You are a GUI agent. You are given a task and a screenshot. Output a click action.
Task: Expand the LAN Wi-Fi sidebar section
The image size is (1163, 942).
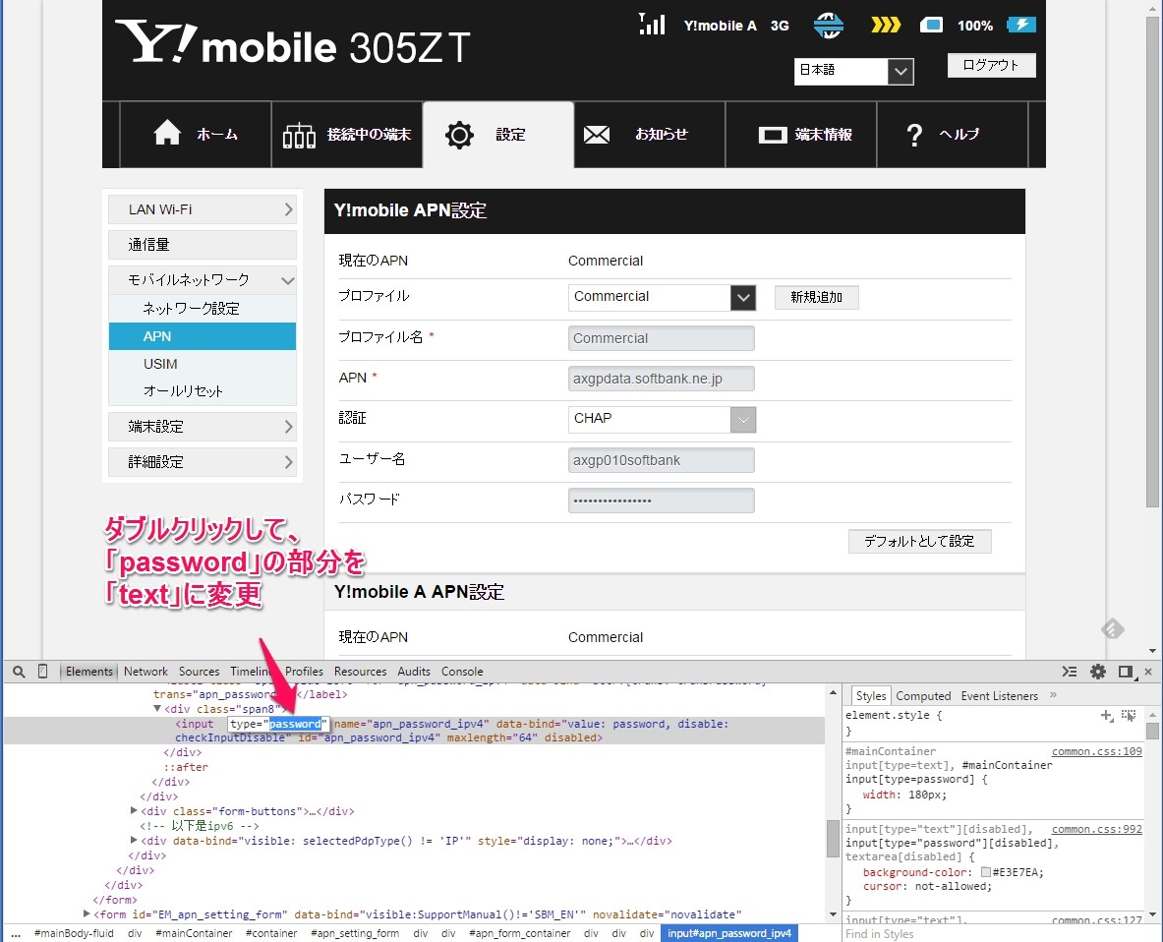click(202, 209)
